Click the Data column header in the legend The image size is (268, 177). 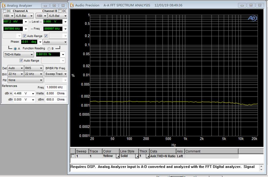(x=163, y=151)
